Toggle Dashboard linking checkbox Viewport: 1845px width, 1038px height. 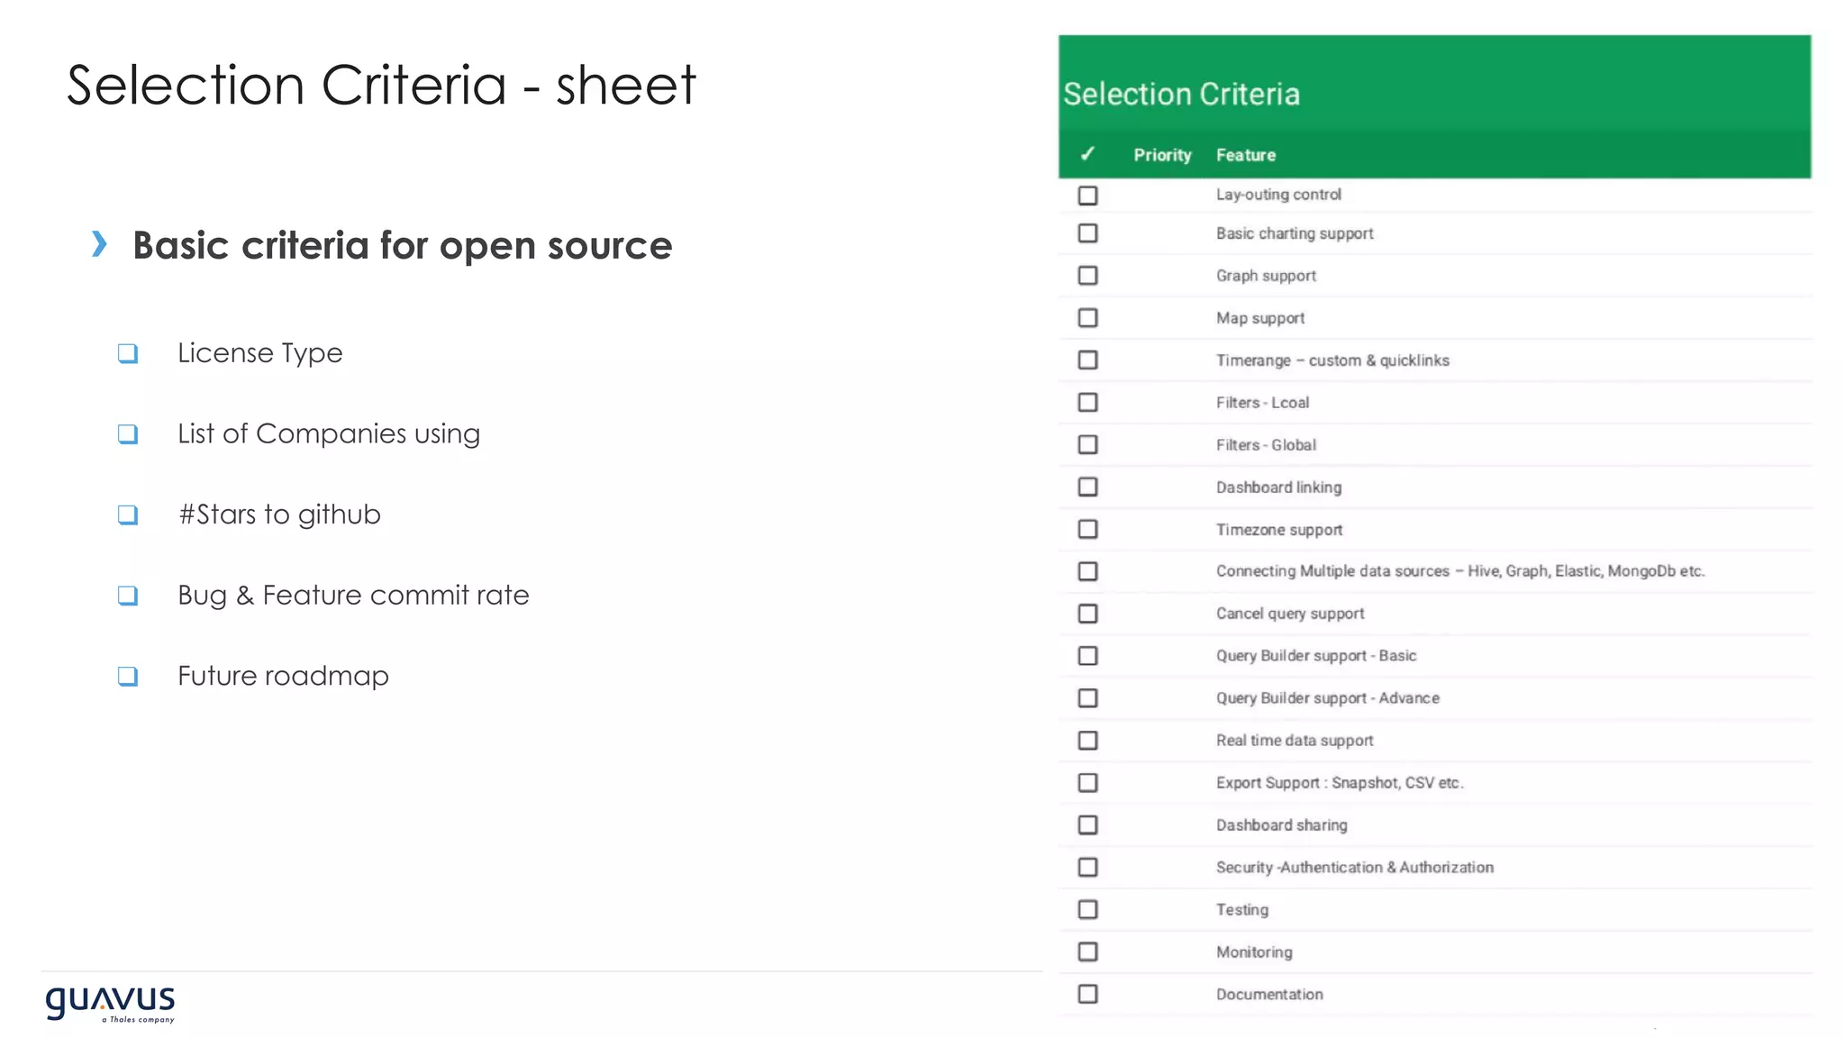pyautogui.click(x=1087, y=487)
